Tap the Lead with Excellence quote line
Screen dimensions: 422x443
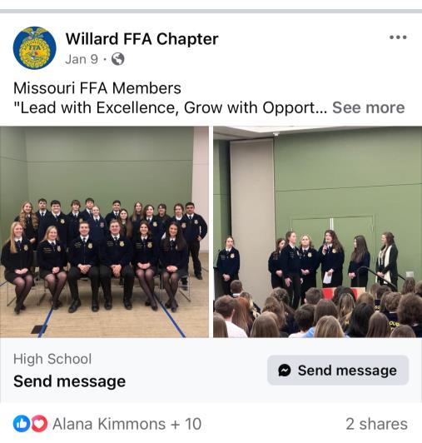tap(171, 107)
